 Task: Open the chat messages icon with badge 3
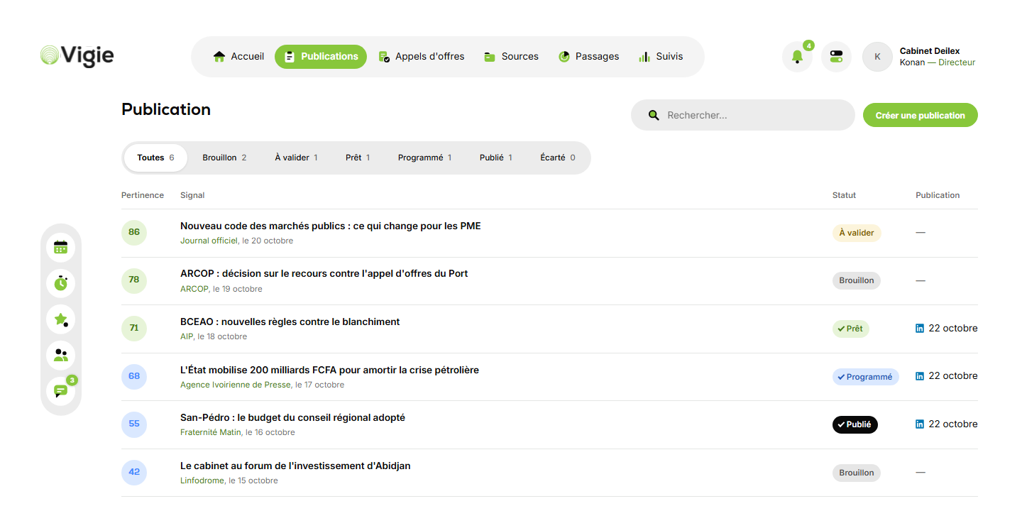(61, 391)
